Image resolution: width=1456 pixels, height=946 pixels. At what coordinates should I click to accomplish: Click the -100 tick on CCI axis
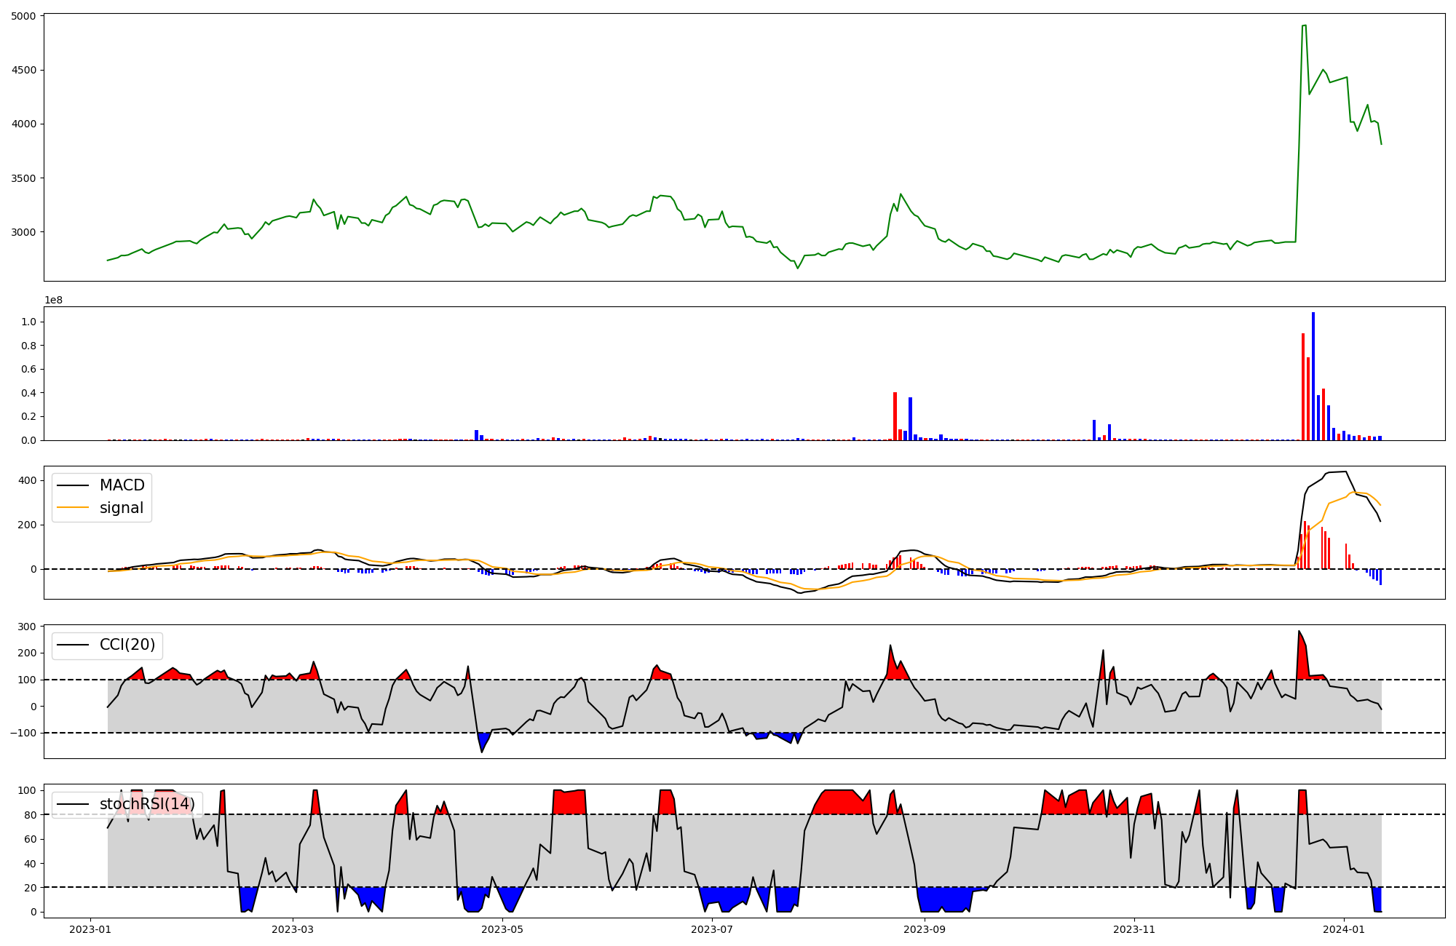[23, 733]
